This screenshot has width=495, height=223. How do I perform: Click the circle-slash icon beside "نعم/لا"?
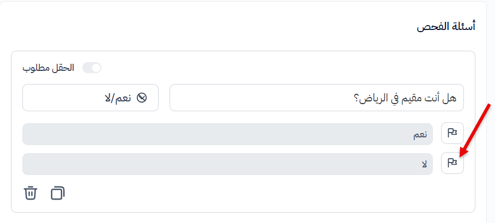coord(142,98)
